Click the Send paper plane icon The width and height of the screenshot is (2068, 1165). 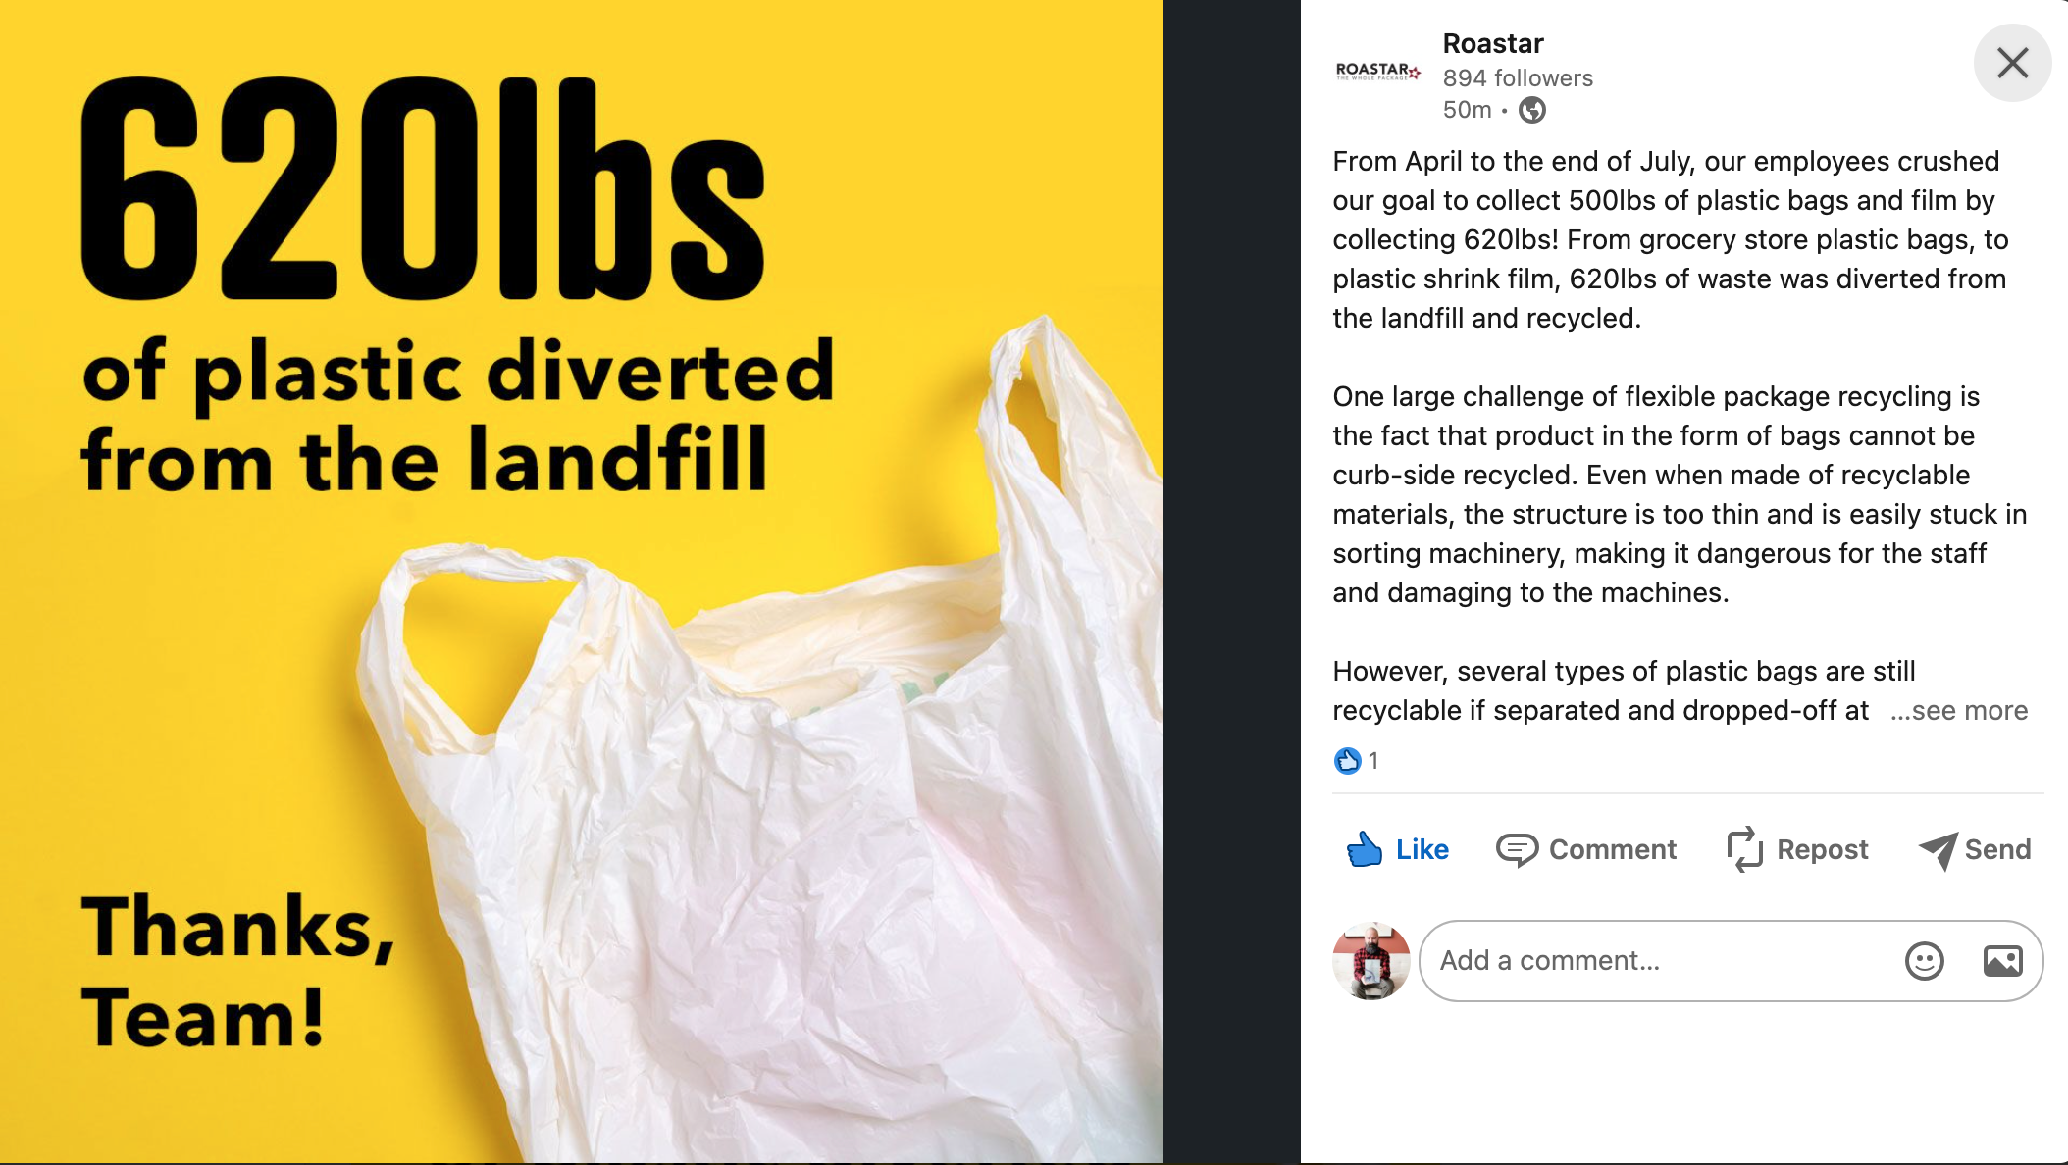[x=1938, y=850]
